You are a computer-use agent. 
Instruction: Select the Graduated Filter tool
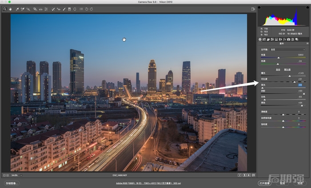69,9
